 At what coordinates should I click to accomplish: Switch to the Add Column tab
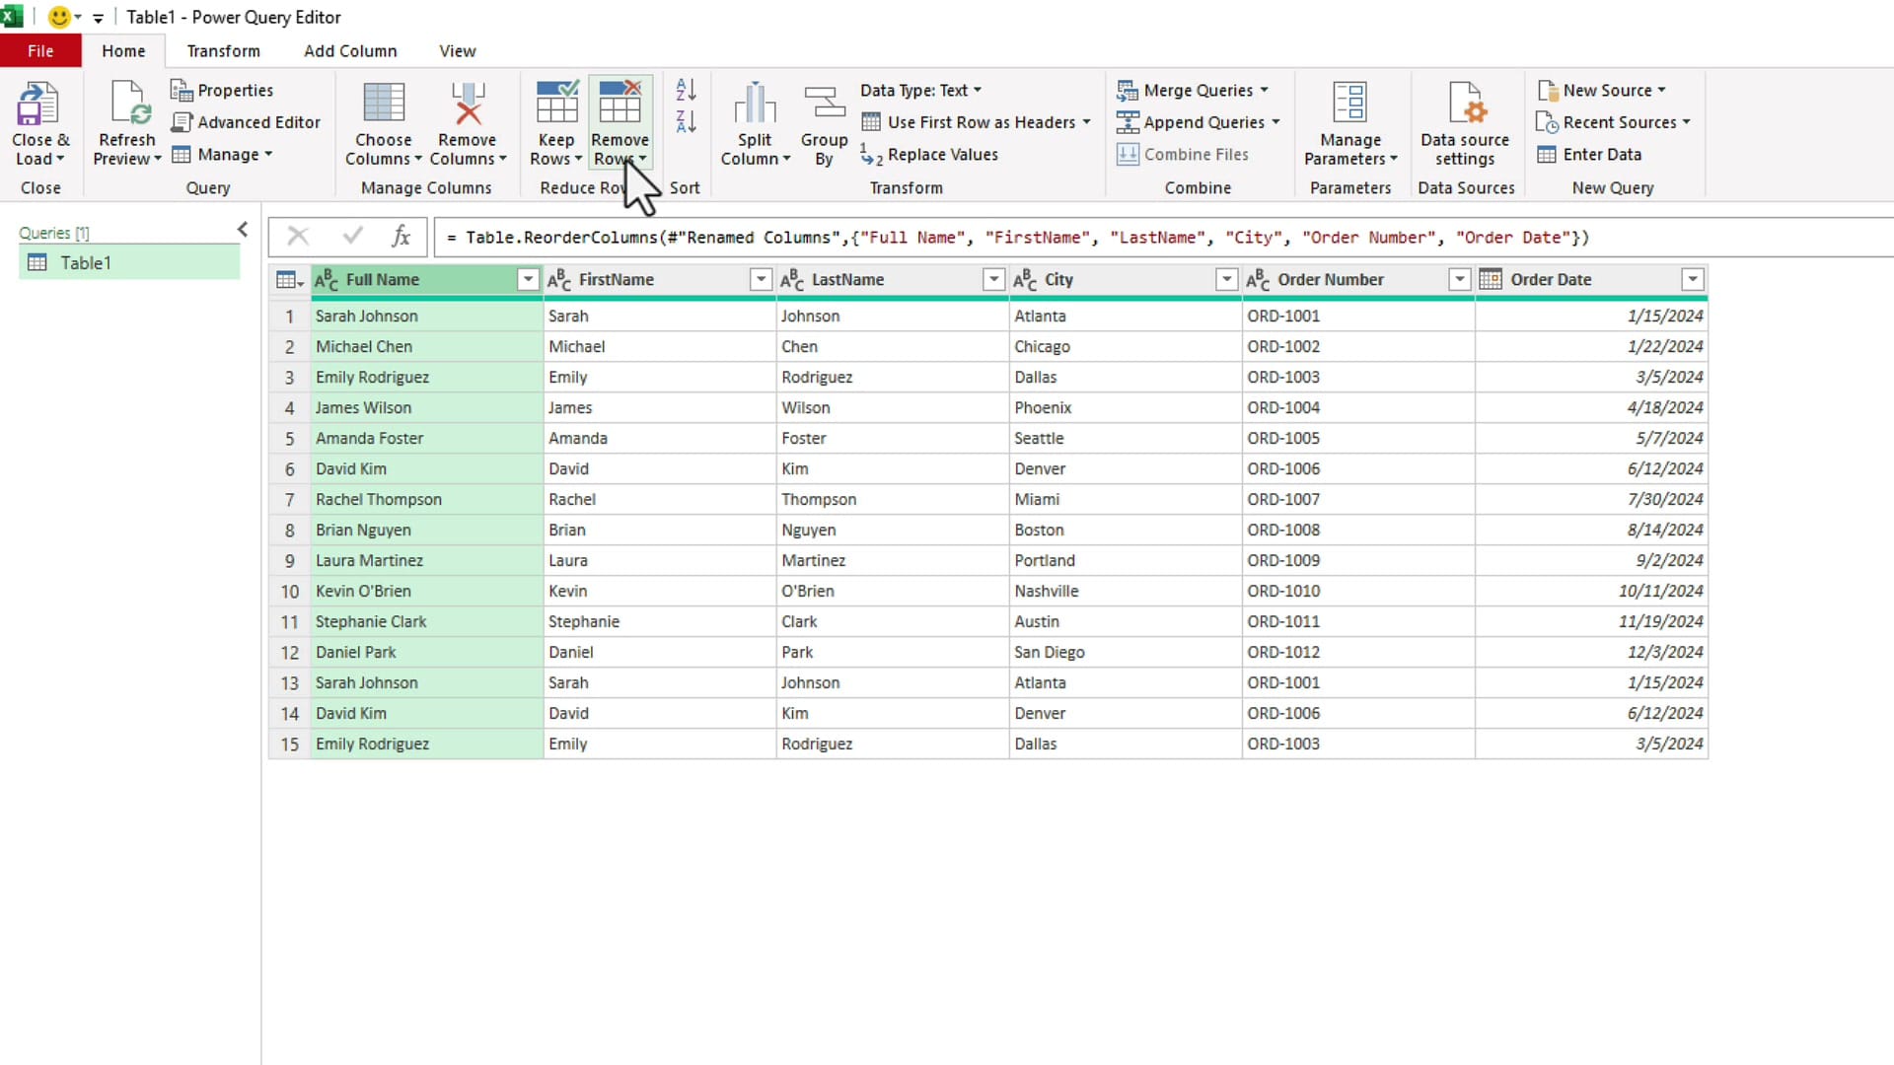click(350, 51)
